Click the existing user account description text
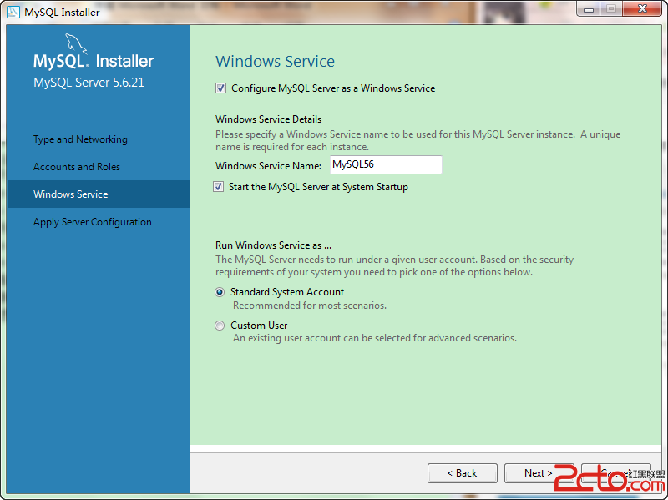This screenshot has width=668, height=500. [x=375, y=338]
